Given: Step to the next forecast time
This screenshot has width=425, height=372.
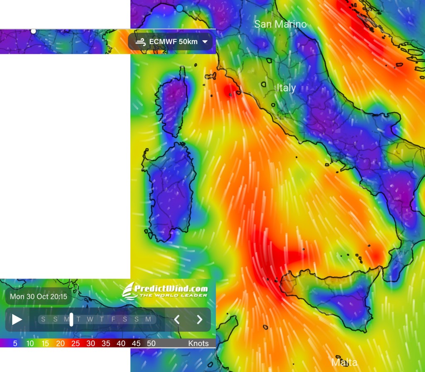Looking at the screenshot, I should pyautogui.click(x=200, y=319).
